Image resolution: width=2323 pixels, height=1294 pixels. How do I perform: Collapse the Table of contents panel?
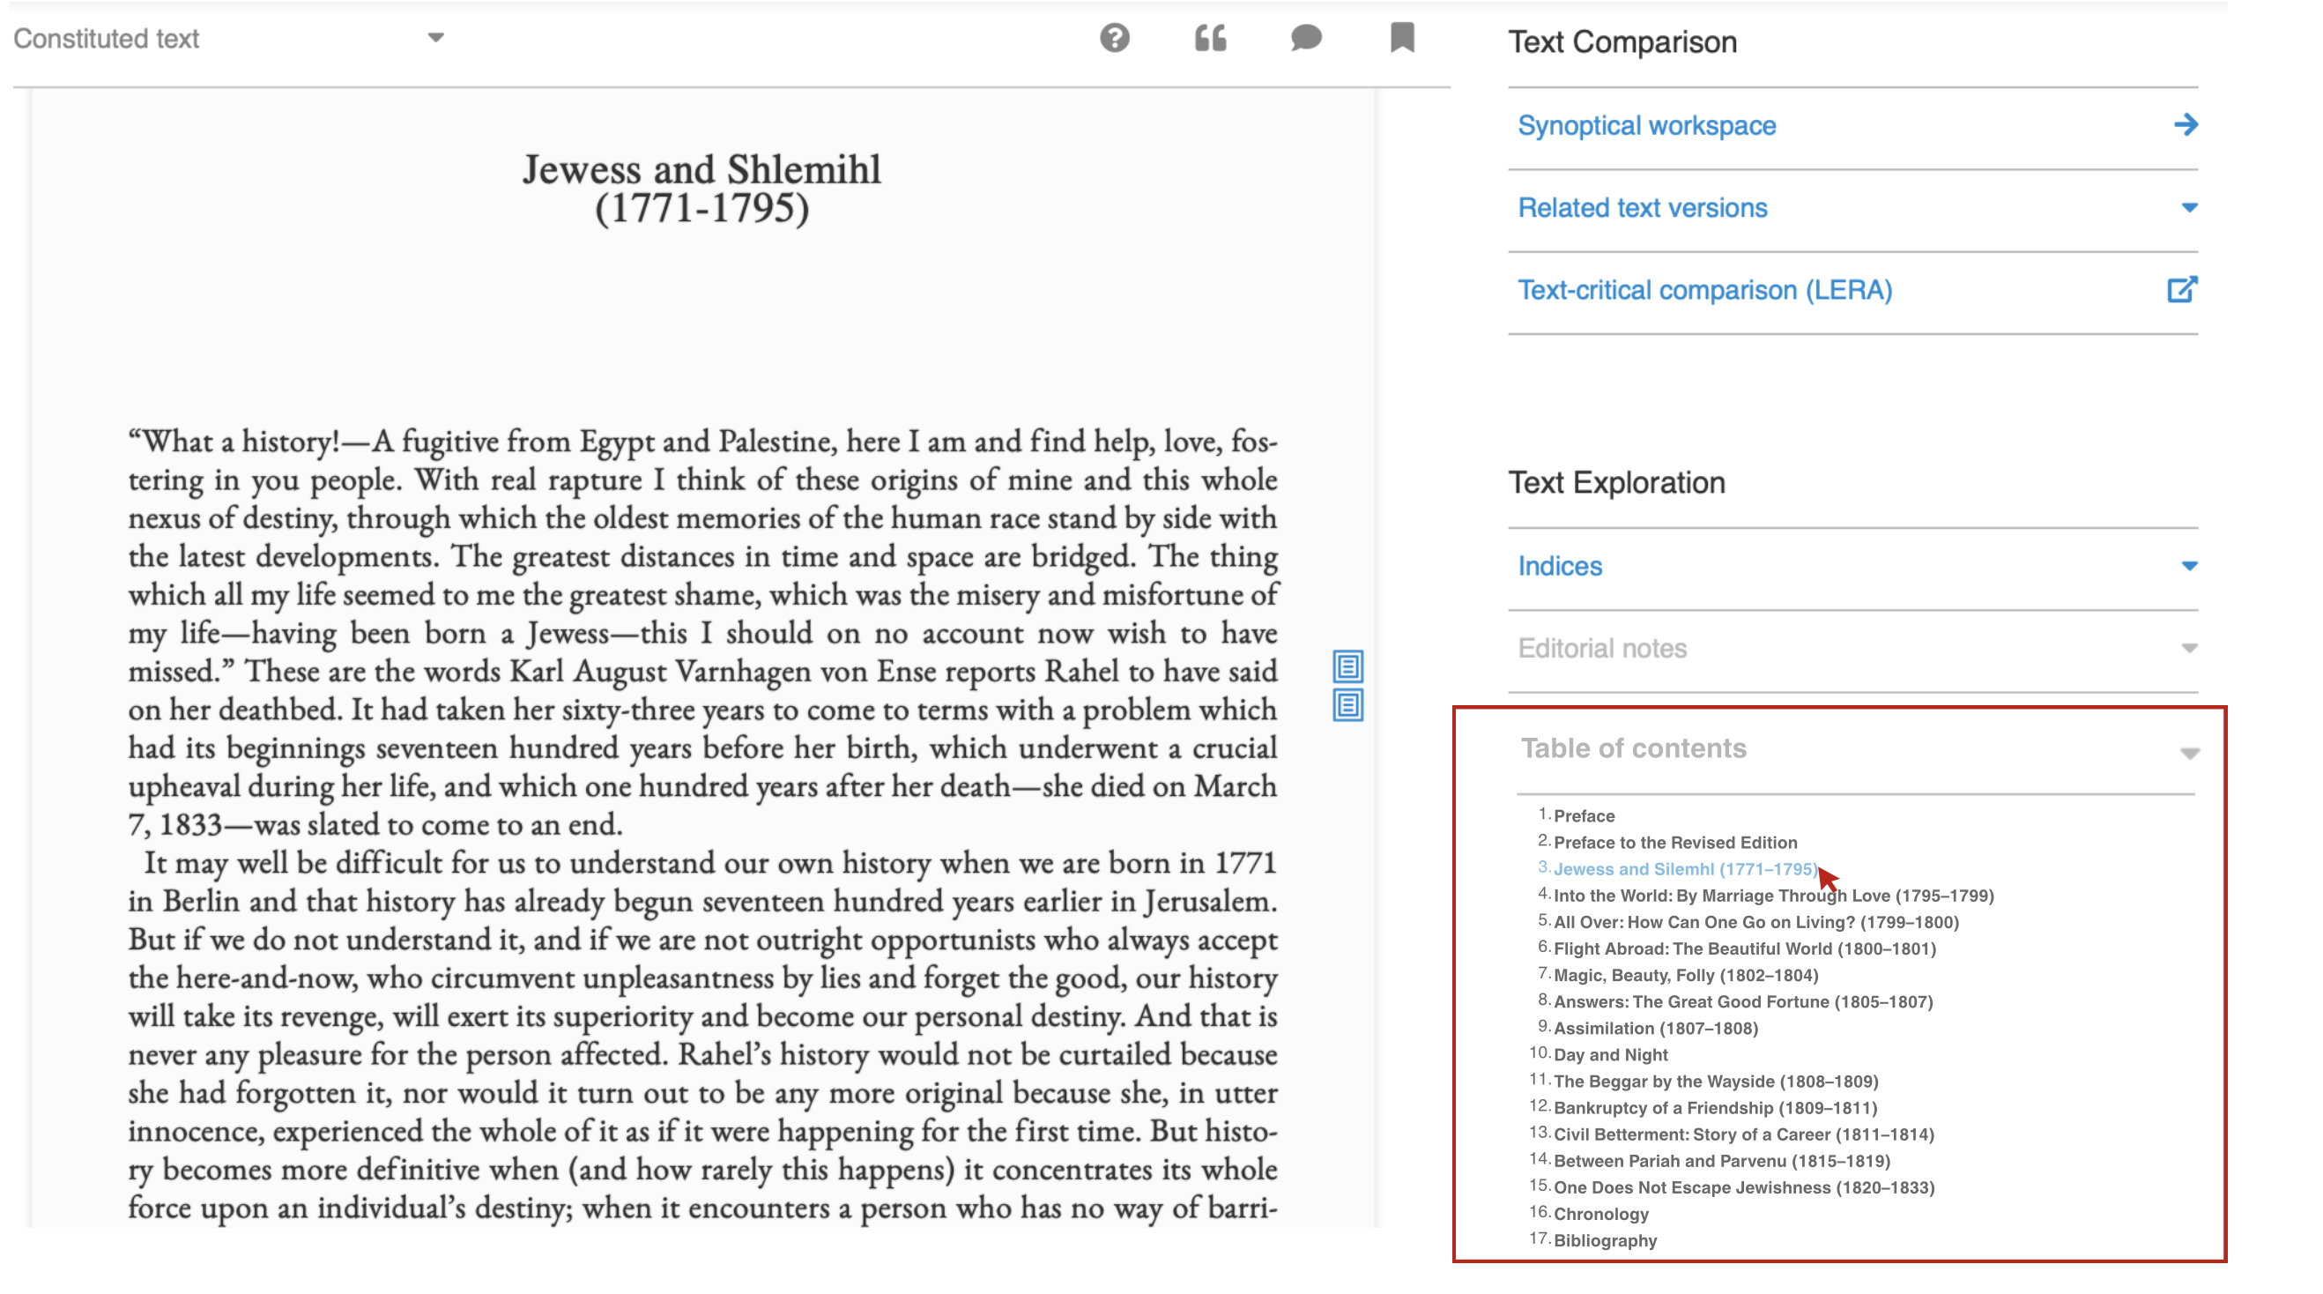pos(2189,753)
